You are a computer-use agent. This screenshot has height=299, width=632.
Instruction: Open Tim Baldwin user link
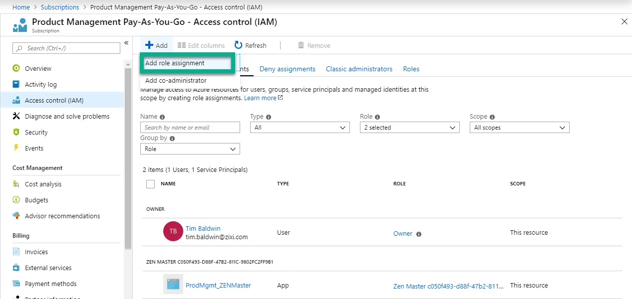[x=203, y=228]
